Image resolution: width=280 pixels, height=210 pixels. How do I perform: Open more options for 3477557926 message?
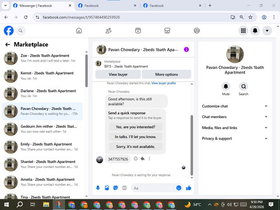pyautogui.click(x=149, y=158)
